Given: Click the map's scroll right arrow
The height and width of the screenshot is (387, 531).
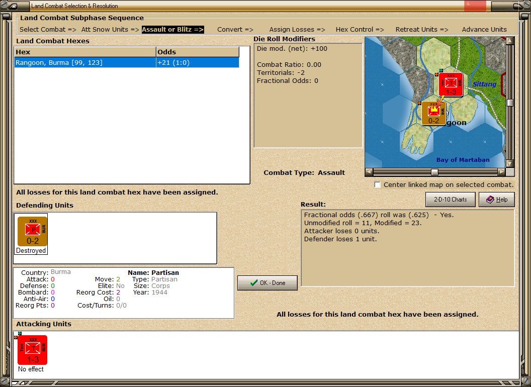Looking at the screenshot, I should [x=501, y=172].
